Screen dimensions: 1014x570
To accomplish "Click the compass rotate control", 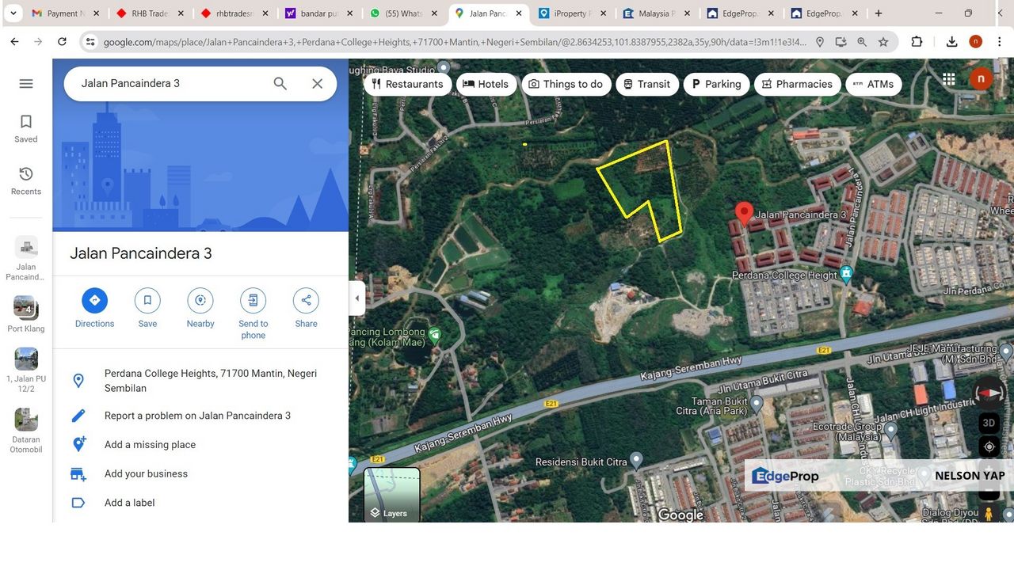I will click(989, 393).
